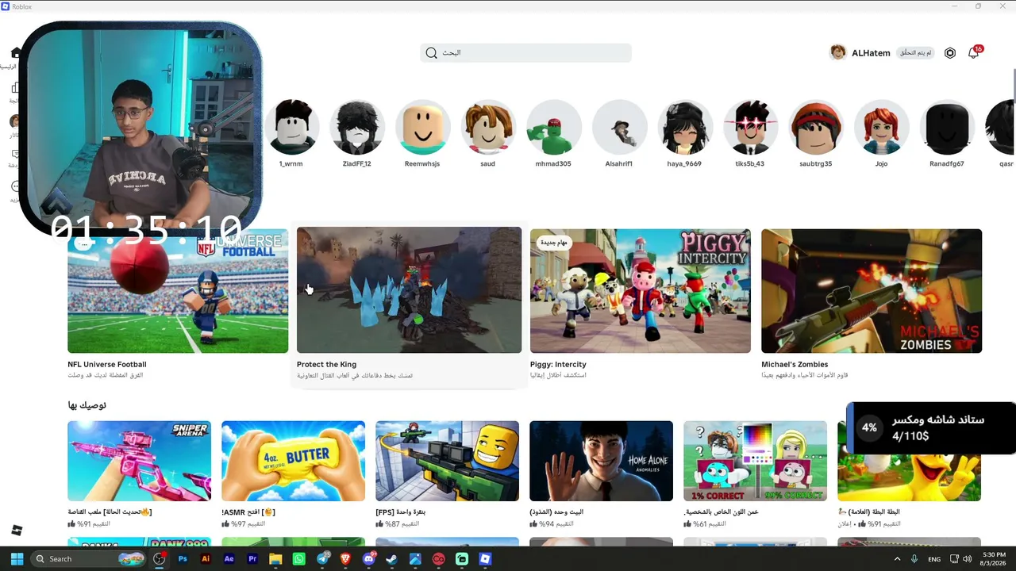Open File Explorer from the taskbar

(275, 559)
